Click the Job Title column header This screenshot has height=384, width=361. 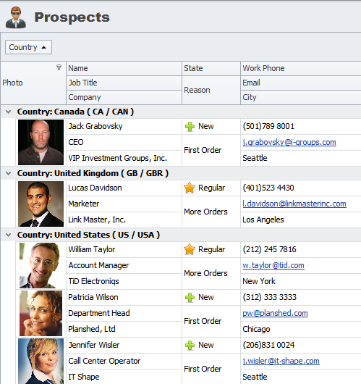point(124,83)
